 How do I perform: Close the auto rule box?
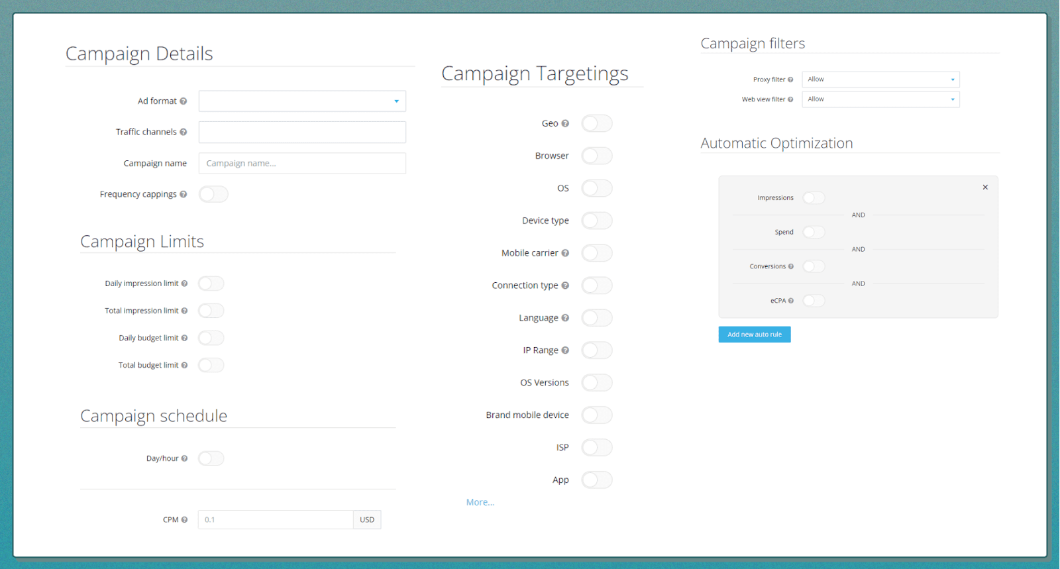point(985,187)
